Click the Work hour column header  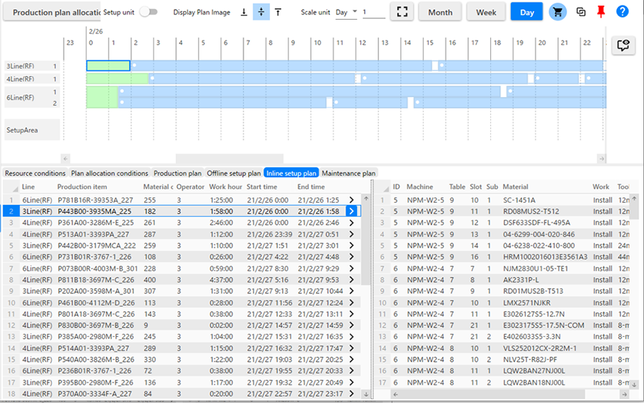tap(225, 186)
